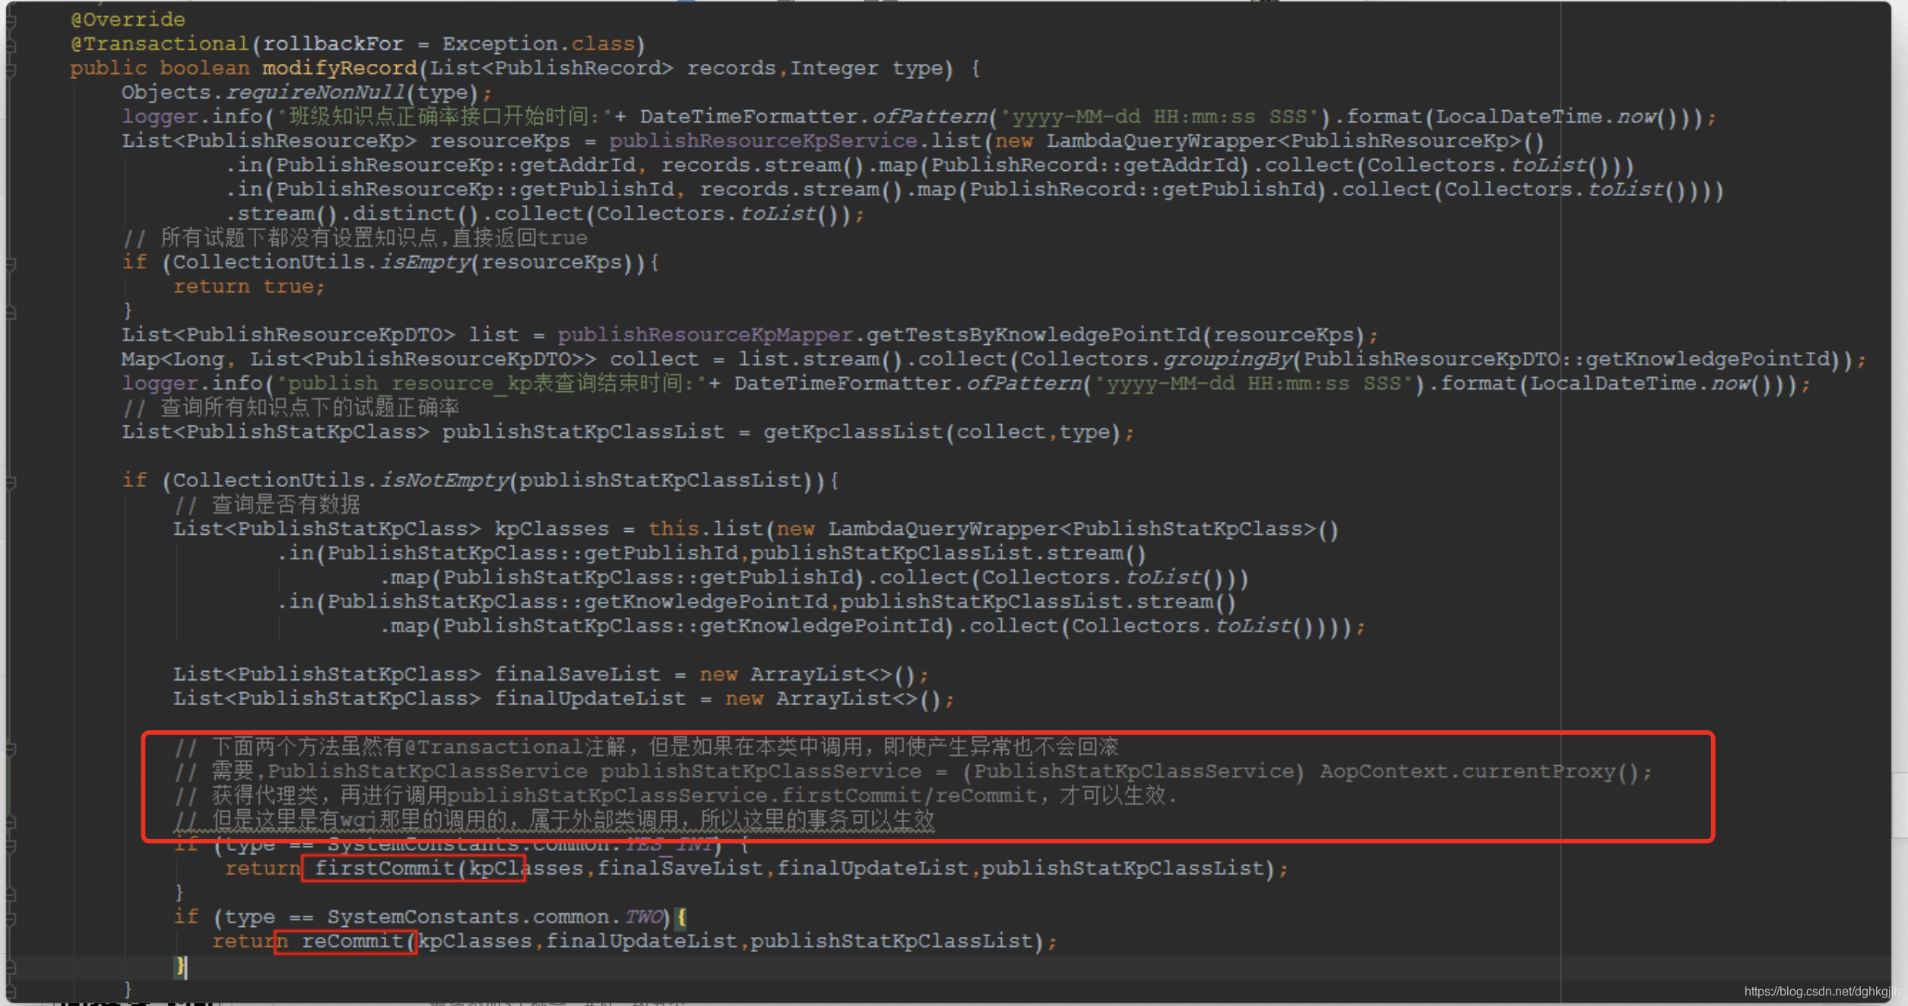This screenshot has height=1006, width=1908.
Task: Select the 'Integer type' parameter in method signature
Action: point(866,68)
